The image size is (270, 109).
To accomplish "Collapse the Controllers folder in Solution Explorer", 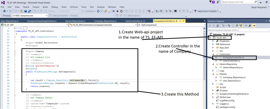I will pyautogui.click(x=213, y=54).
